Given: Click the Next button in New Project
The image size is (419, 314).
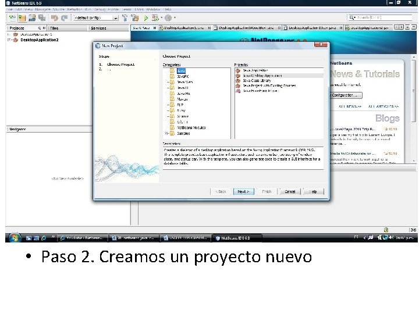Looking at the screenshot, I should point(243,192).
